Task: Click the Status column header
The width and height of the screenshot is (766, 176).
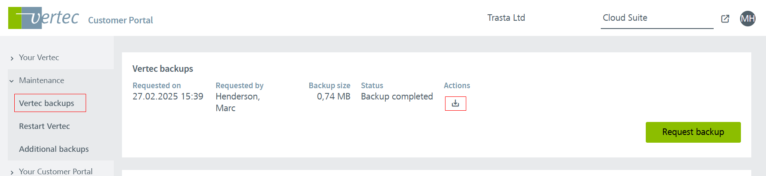Action: [372, 86]
